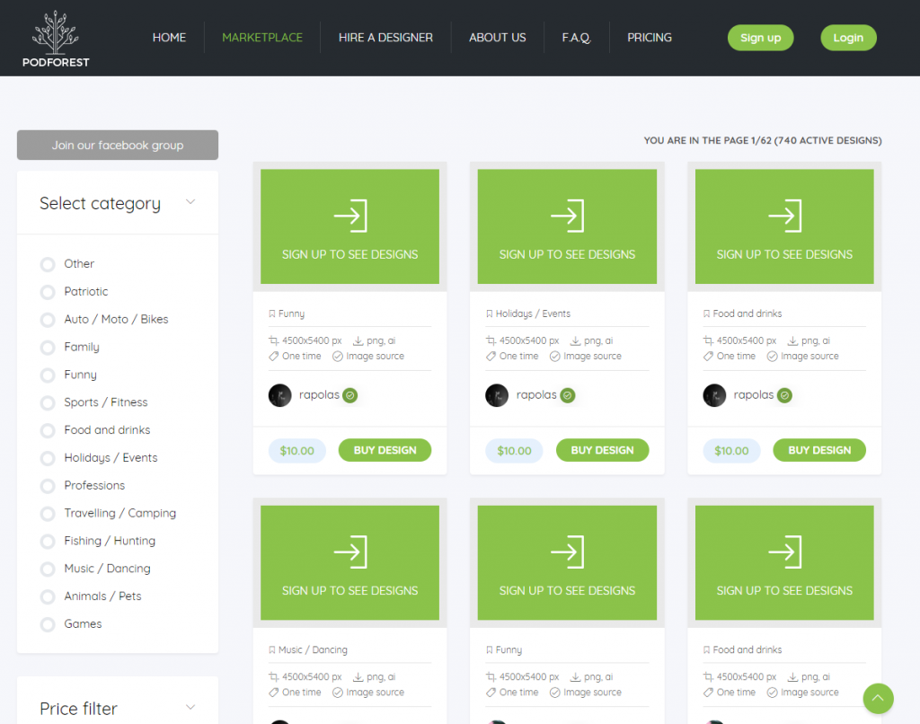This screenshot has height=724, width=920.
Task: Collapse the Select category panel chevron
Action: [190, 202]
